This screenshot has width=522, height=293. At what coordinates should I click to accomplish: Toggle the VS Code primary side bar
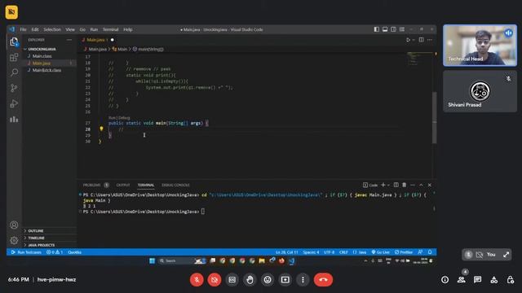376,29
